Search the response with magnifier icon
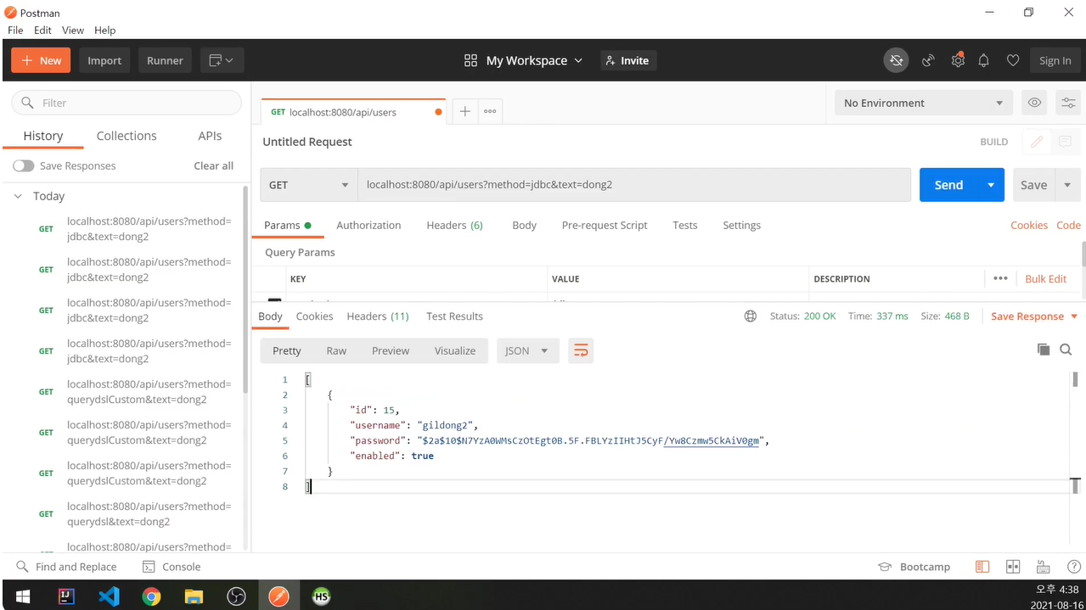The image size is (1086, 610). coord(1066,350)
